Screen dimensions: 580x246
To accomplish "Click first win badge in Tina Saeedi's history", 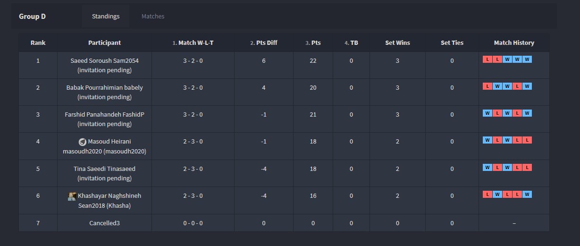I will pyautogui.click(x=487, y=168).
